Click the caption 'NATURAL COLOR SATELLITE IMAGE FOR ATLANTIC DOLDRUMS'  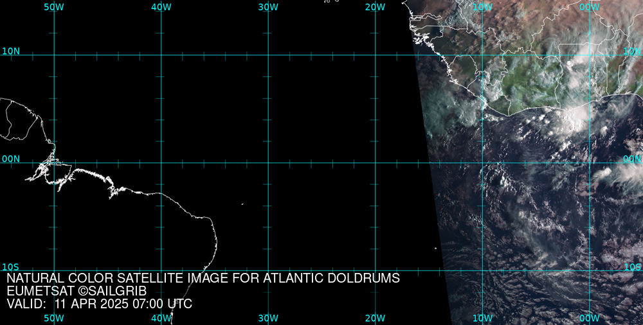pyautogui.click(x=203, y=278)
